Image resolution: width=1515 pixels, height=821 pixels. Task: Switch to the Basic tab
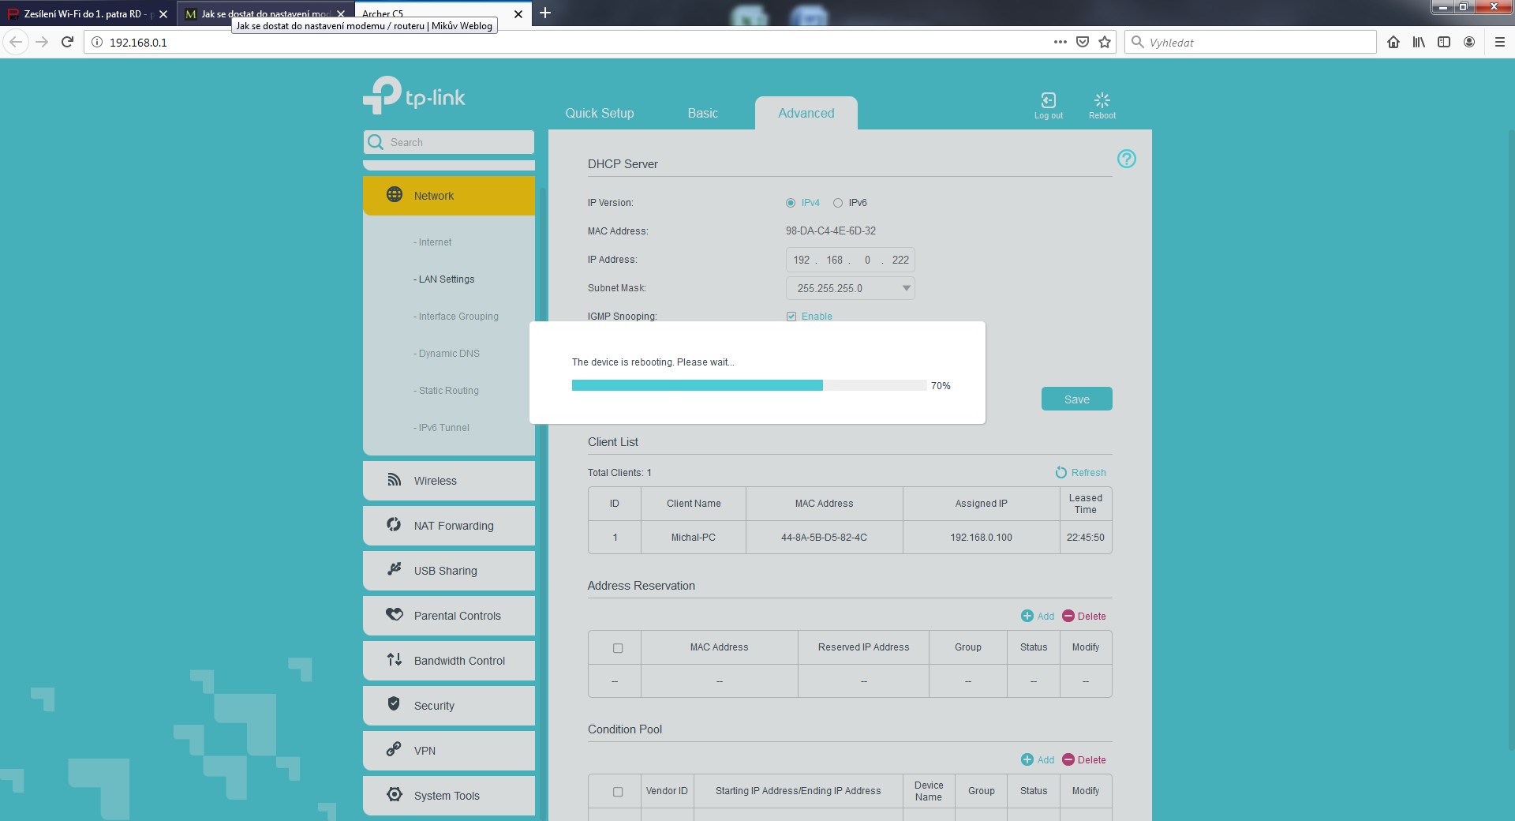point(702,113)
